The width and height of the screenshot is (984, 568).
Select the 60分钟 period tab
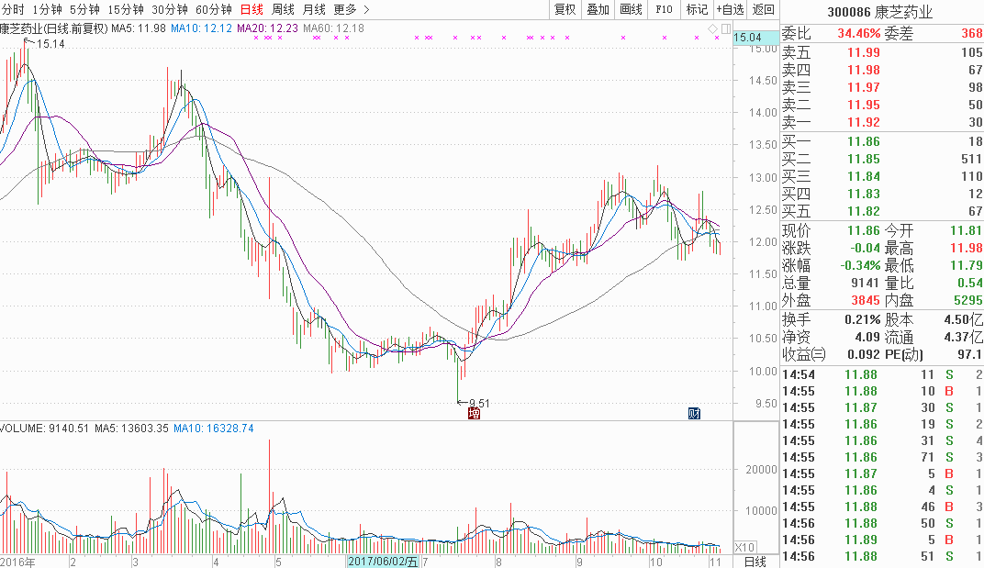pos(213,9)
